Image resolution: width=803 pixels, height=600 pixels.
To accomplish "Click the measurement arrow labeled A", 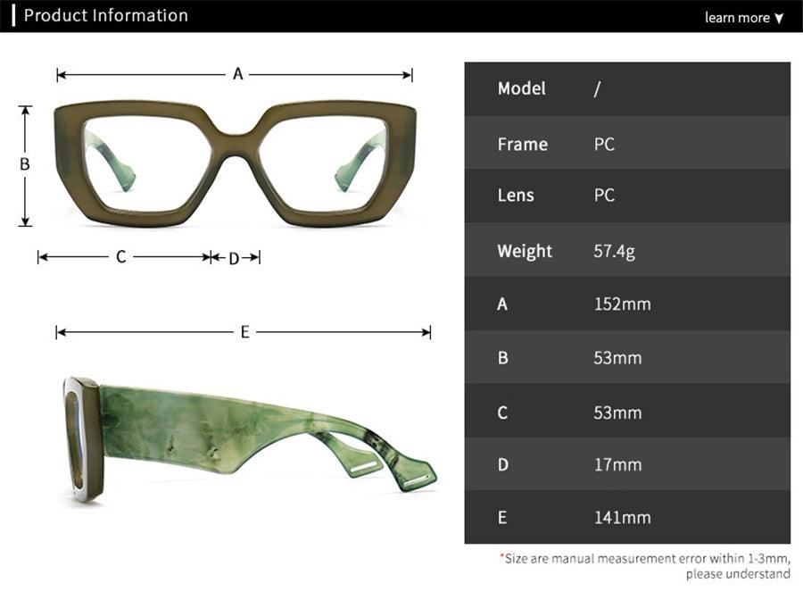I will 236,74.
